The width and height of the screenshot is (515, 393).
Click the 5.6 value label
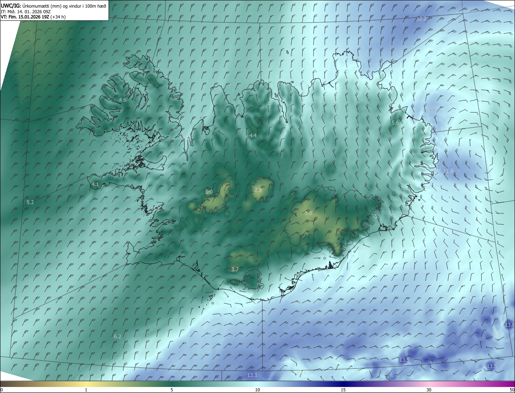pyautogui.click(x=395, y=123)
